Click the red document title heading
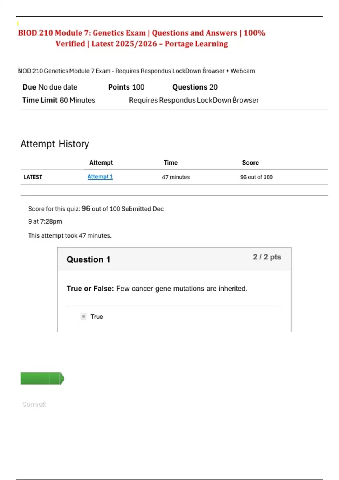The height and width of the screenshot is (480, 339). pyautogui.click(x=142, y=38)
